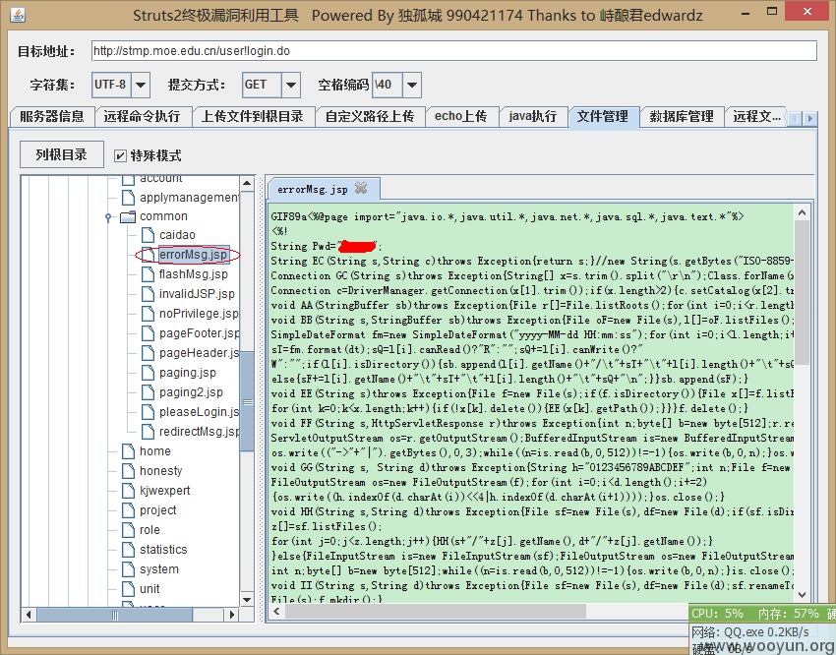Click the 列根目录 button
The image size is (836, 655).
[x=61, y=155]
